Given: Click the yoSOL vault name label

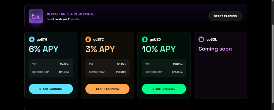Looking at the screenshot, I should (x=212, y=40).
